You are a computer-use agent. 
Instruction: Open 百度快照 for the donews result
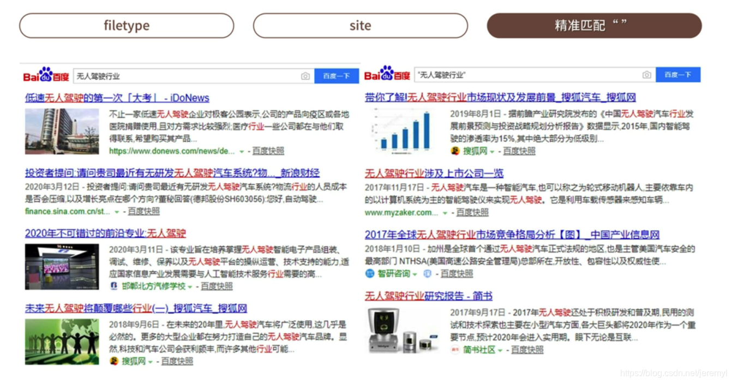coord(268,151)
